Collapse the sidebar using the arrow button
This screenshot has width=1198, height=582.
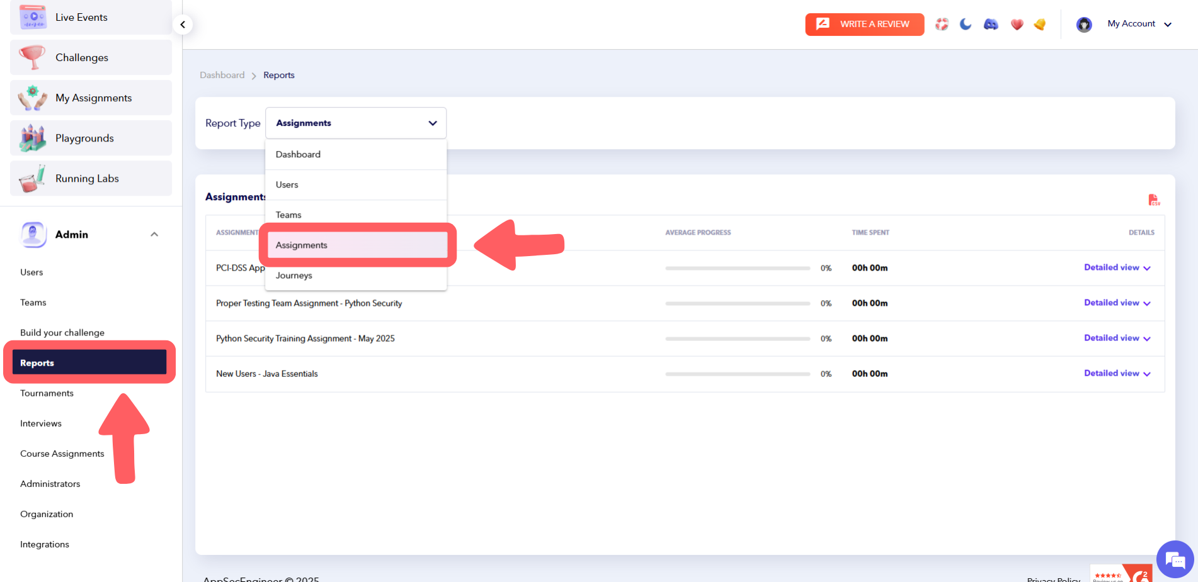point(183,25)
